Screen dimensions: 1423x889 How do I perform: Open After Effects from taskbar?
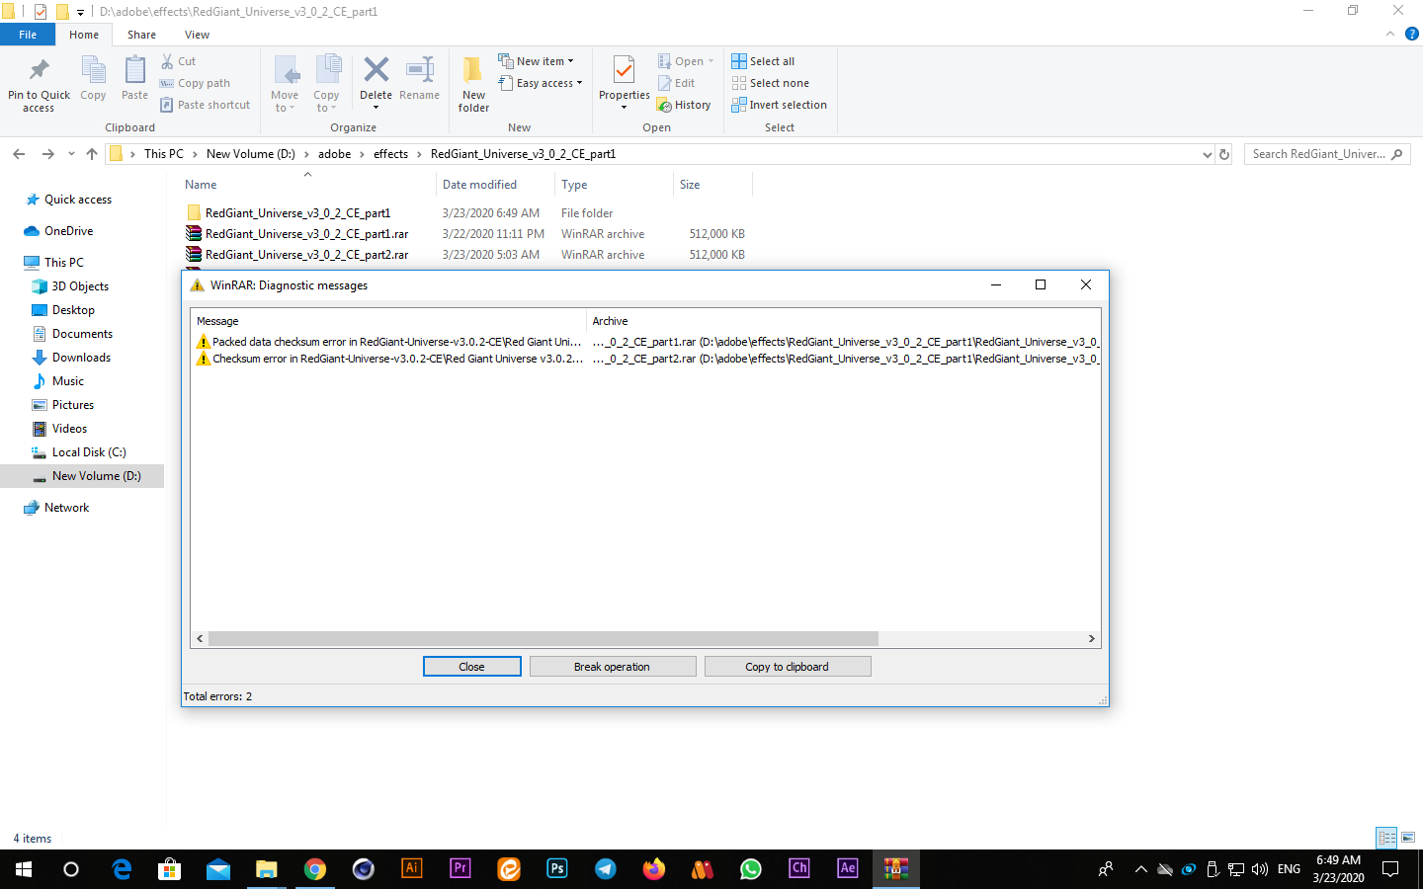click(x=848, y=868)
